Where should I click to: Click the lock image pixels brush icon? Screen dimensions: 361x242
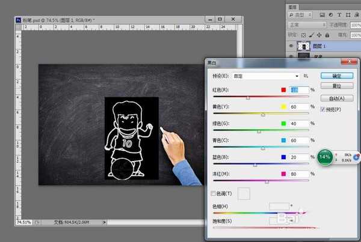(x=310, y=35)
